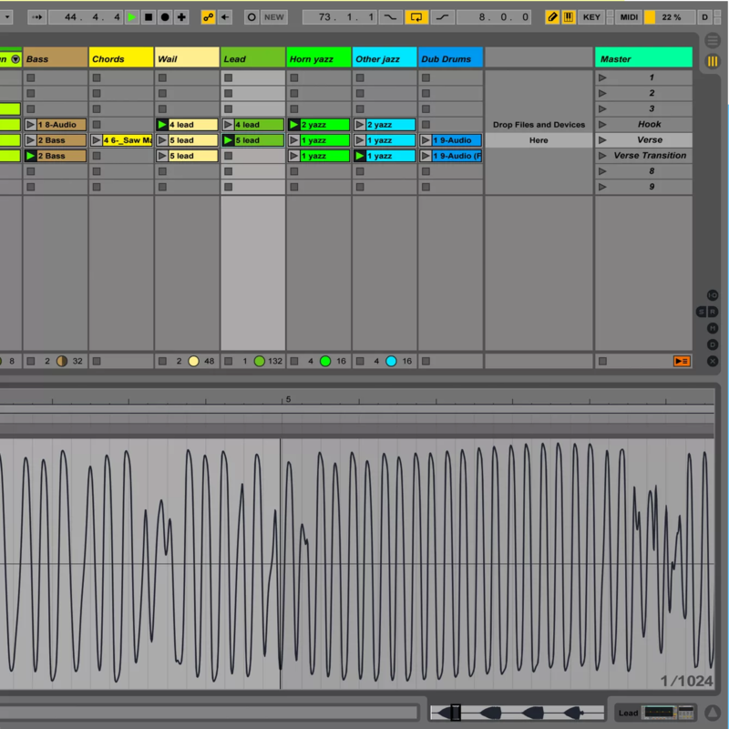Switch to Session view selector

click(x=713, y=61)
